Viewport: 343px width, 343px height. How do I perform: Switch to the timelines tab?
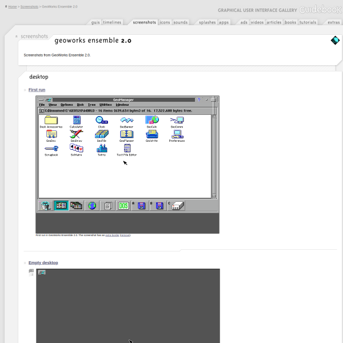click(x=112, y=22)
